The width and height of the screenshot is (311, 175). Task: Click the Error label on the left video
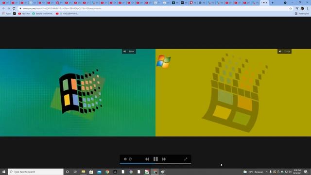click(132, 52)
